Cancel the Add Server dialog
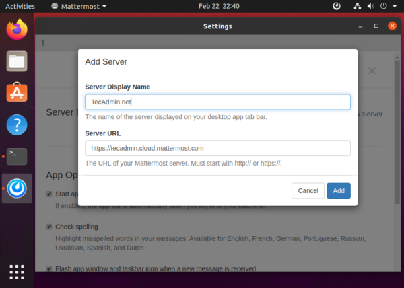This screenshot has height=288, width=404. point(308,190)
